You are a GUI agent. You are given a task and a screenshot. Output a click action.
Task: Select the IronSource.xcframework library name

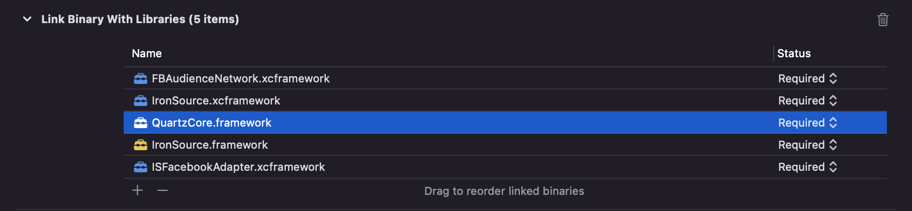point(216,101)
